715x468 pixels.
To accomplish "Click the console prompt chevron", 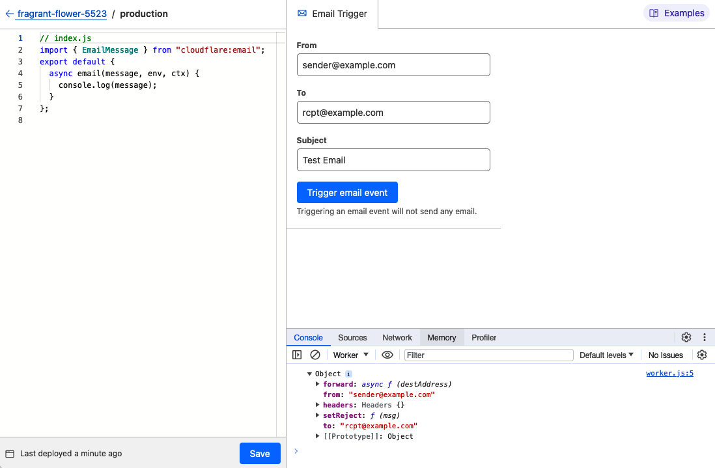I will [x=296, y=451].
